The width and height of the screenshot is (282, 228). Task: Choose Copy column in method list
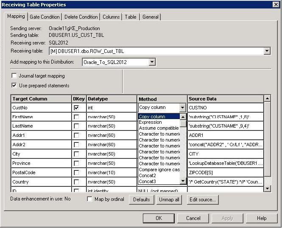159,117
